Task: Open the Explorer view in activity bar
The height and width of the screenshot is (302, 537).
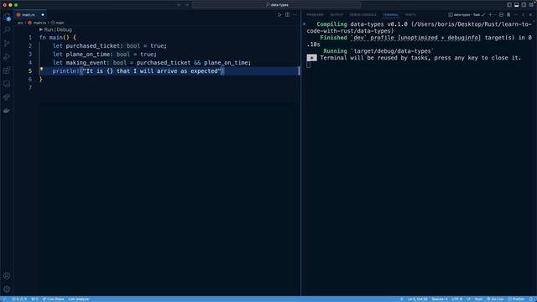Action: pos(7,17)
